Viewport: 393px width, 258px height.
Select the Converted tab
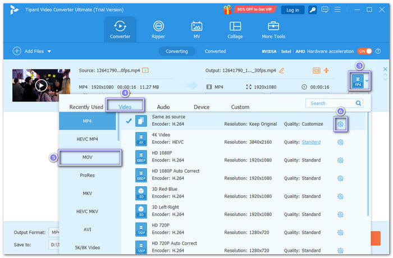[215, 52]
